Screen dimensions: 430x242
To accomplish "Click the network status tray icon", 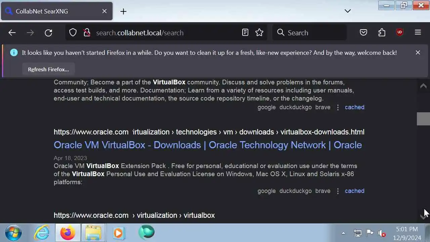I will point(358,233).
